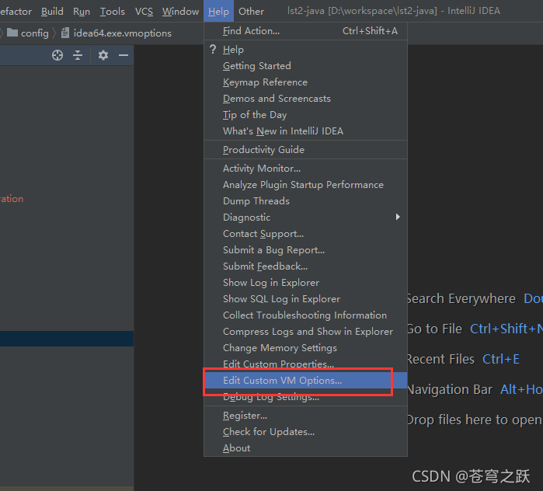Screen dimensions: 543x491
Task: Click the question mark icon beside Help
Action: tap(213, 49)
